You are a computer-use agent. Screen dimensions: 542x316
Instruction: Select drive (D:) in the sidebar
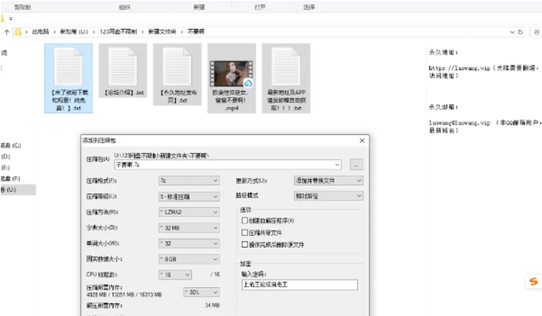[6, 157]
